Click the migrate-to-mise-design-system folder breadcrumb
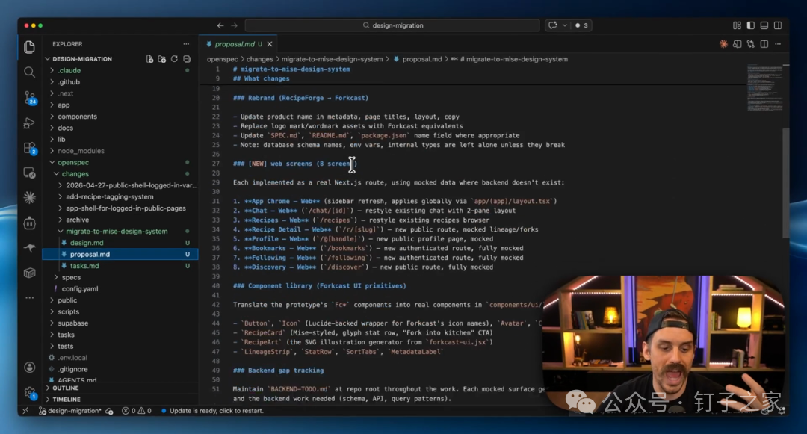Screen dimensions: 807x434 pyautogui.click(x=332, y=59)
